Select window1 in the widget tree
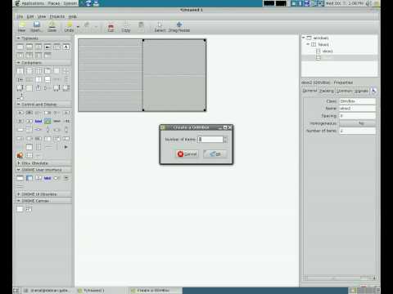The width and height of the screenshot is (393, 294). [321, 38]
